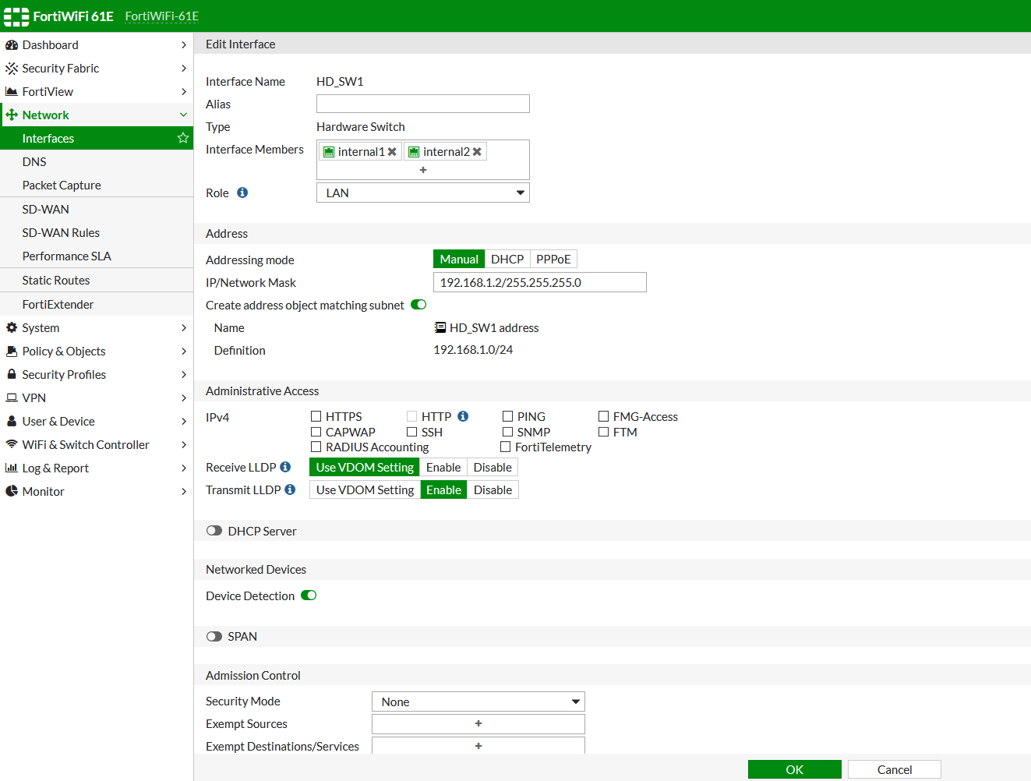The image size is (1031, 781).
Task: Click the info icon next to Role
Action: point(242,193)
